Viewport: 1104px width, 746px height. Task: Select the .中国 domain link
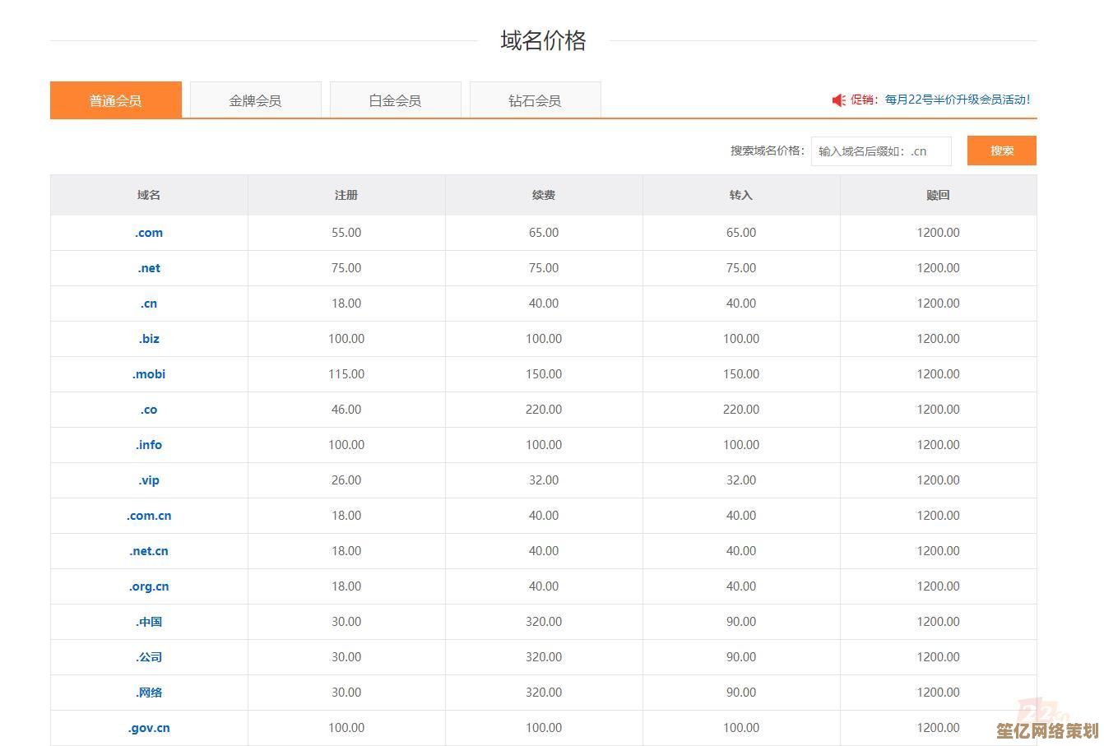coord(149,622)
